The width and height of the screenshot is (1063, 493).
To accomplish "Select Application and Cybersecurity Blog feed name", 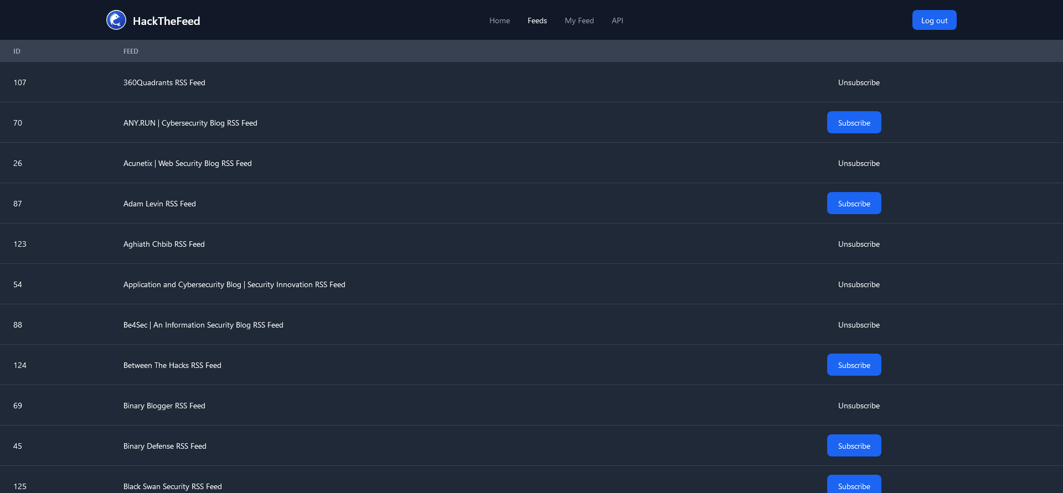I will click(234, 284).
